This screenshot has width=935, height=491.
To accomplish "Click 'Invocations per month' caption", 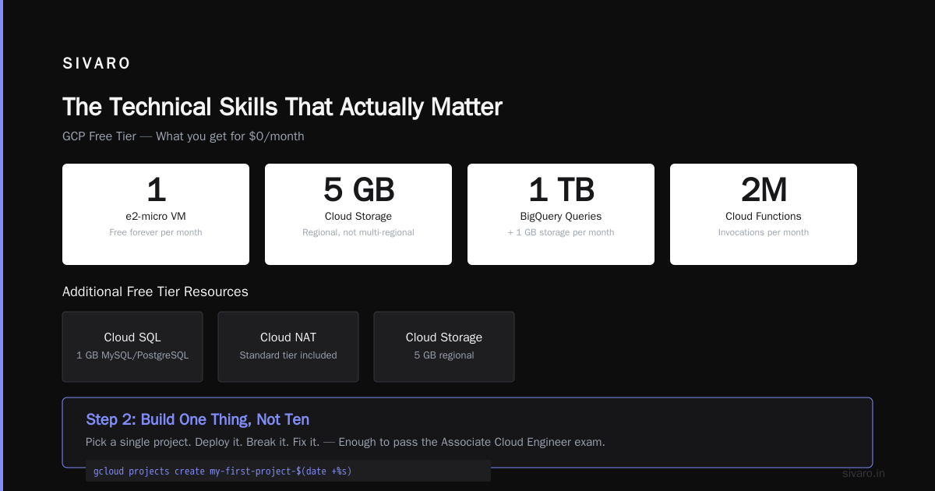I will (764, 232).
